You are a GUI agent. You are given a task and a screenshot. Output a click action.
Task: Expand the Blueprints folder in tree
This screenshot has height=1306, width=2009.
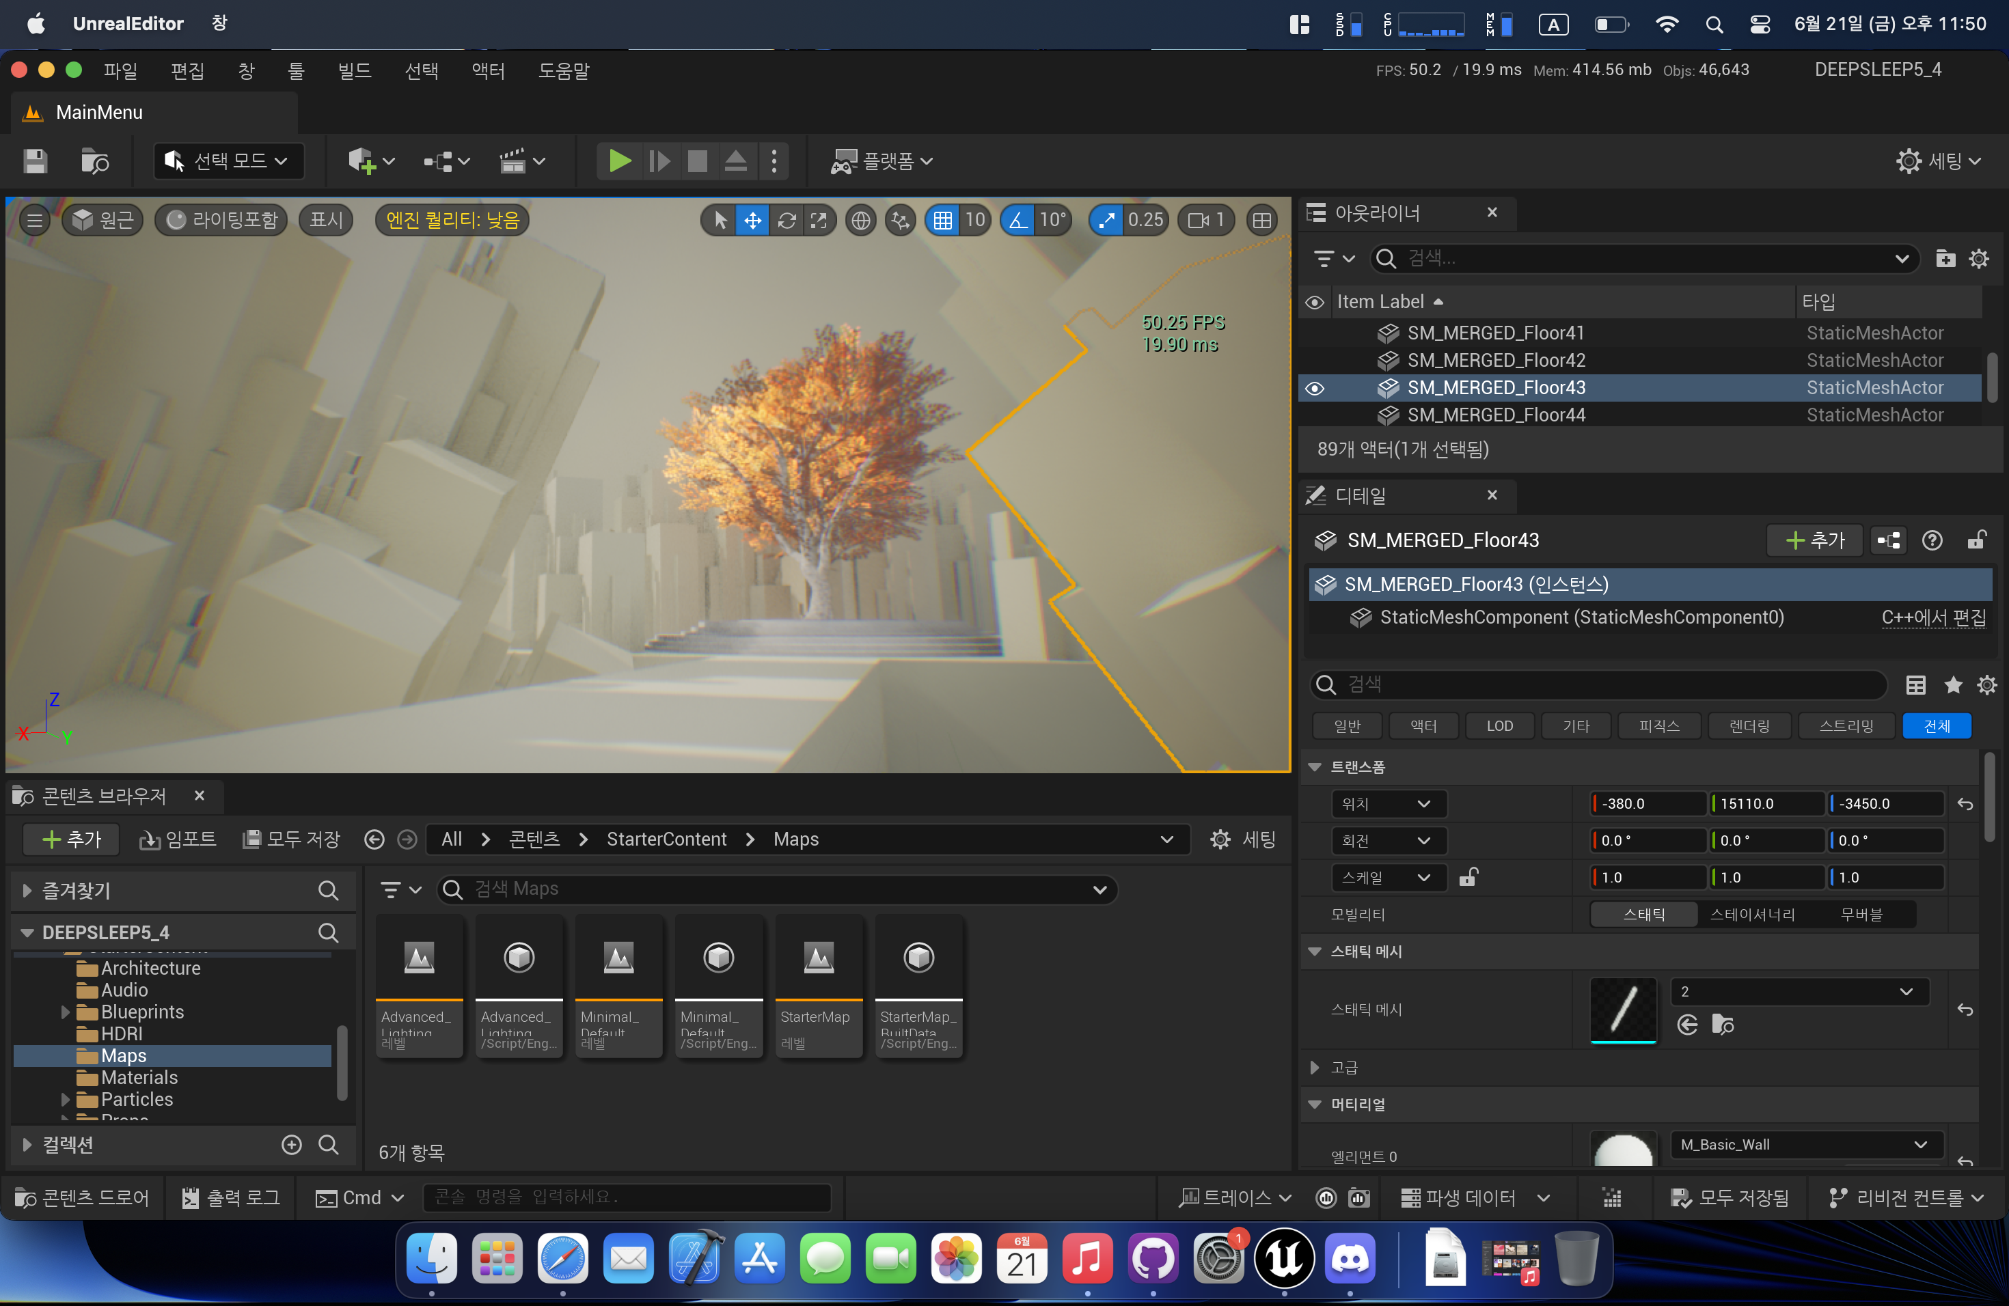(65, 1012)
